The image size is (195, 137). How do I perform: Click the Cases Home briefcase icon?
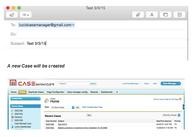47,101
